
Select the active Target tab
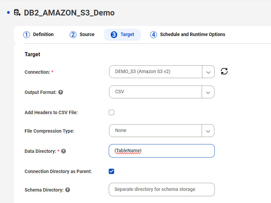(122, 35)
